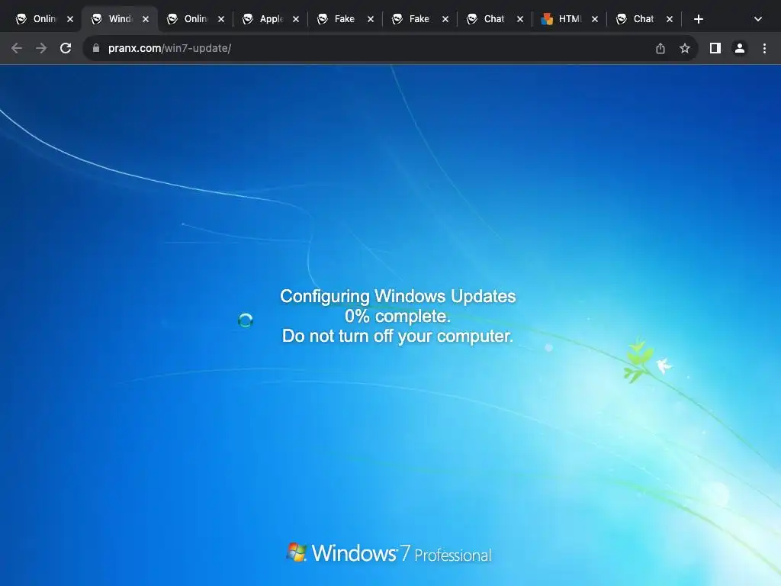Click 'Configuring Windows Updates' text
Image resolution: width=781 pixels, height=586 pixels.
point(397,296)
